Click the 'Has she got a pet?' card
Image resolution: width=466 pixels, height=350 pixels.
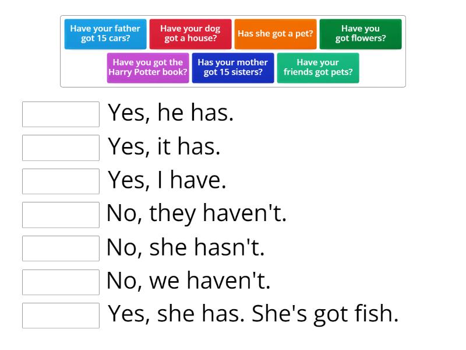point(275,33)
